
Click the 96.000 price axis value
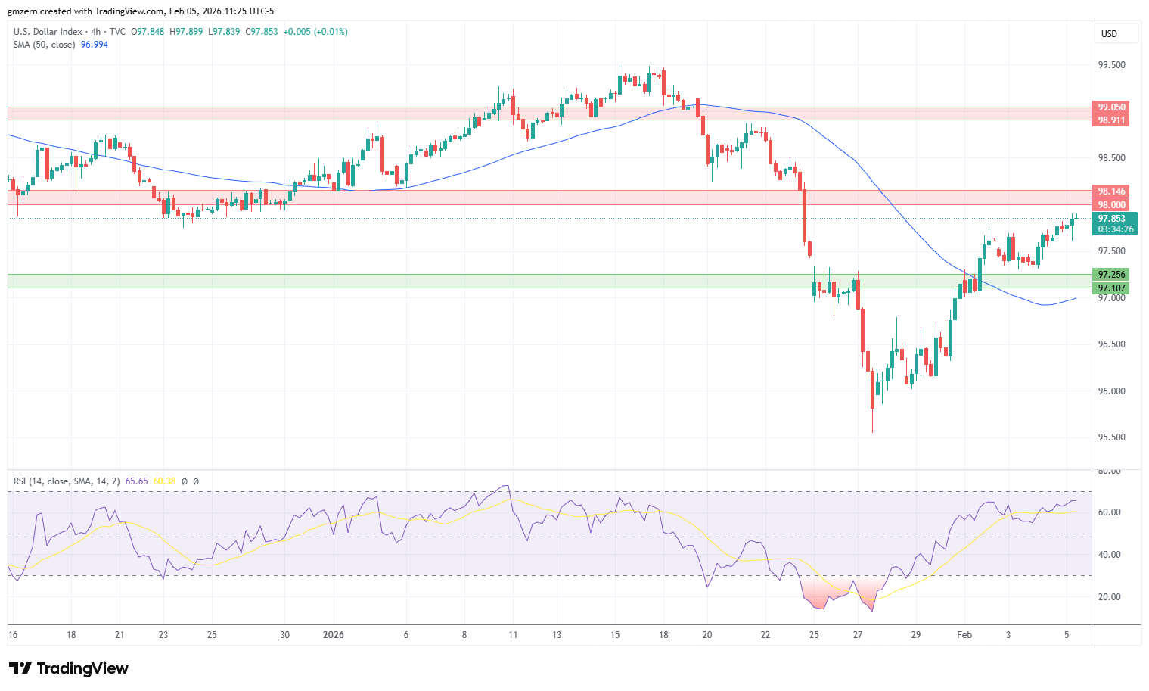click(1112, 391)
